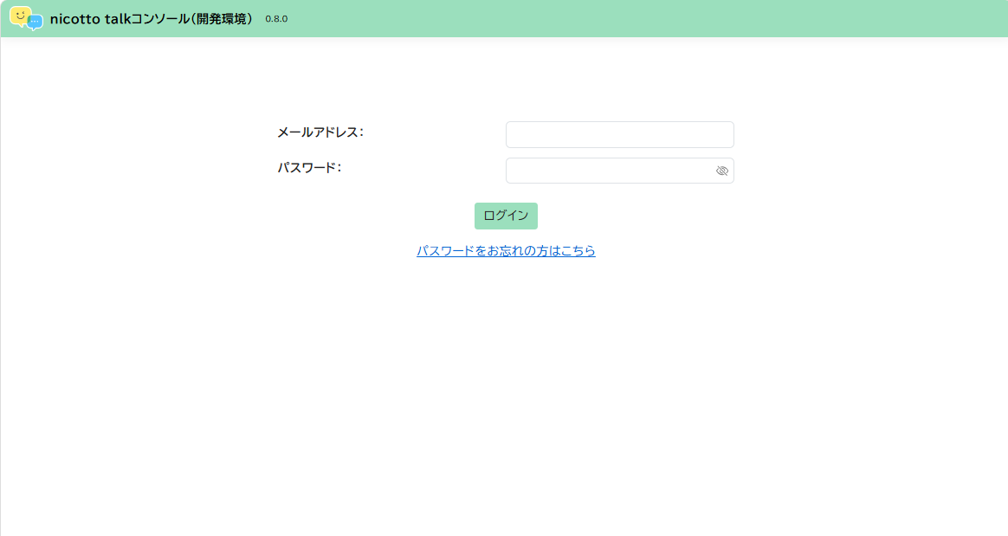Open the パスワードをお忘れの方はこちら link
1008x536 pixels.
[x=506, y=250]
